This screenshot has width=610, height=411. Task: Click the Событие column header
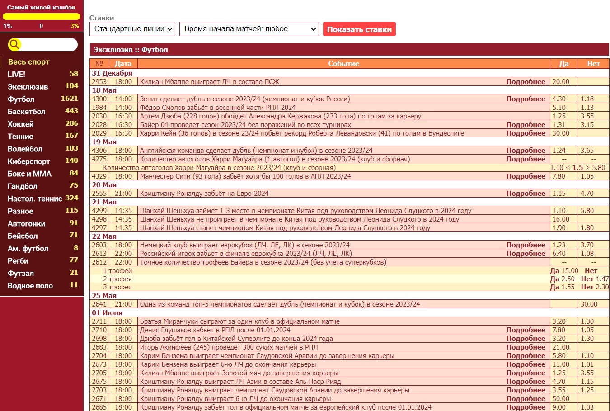coord(343,64)
